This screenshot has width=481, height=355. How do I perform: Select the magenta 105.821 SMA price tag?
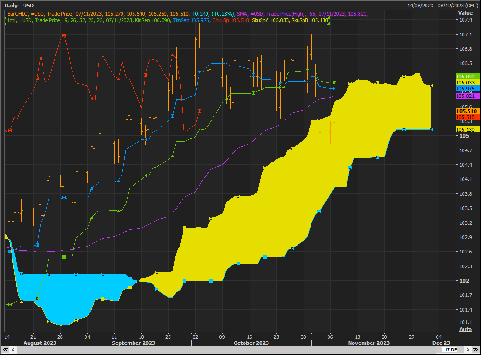tap(468, 96)
